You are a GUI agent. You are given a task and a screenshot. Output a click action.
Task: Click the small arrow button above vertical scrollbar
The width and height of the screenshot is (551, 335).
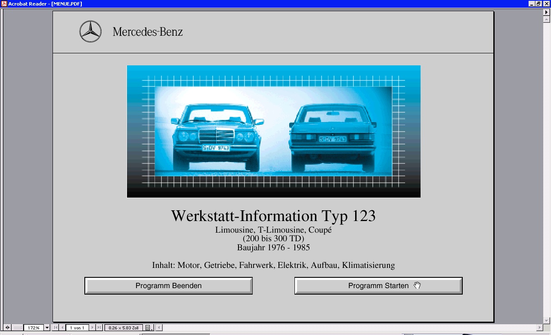(x=547, y=12)
